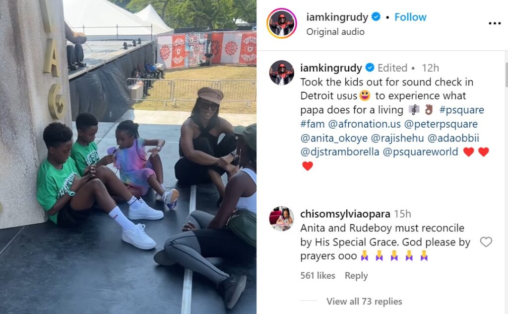View the 561 likes on the comment
Image resolution: width=508 pixels, height=314 pixels.
coord(317,275)
